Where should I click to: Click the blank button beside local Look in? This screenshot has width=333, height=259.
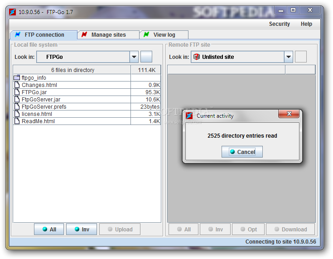146,57
